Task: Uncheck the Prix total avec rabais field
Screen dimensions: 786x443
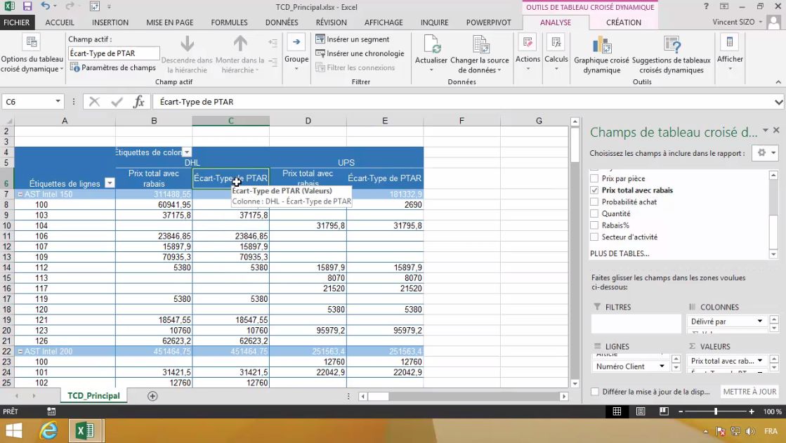Action: click(595, 190)
